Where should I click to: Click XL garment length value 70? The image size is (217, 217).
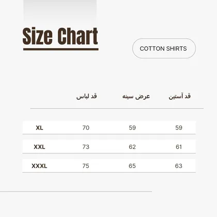pyautogui.click(x=86, y=128)
